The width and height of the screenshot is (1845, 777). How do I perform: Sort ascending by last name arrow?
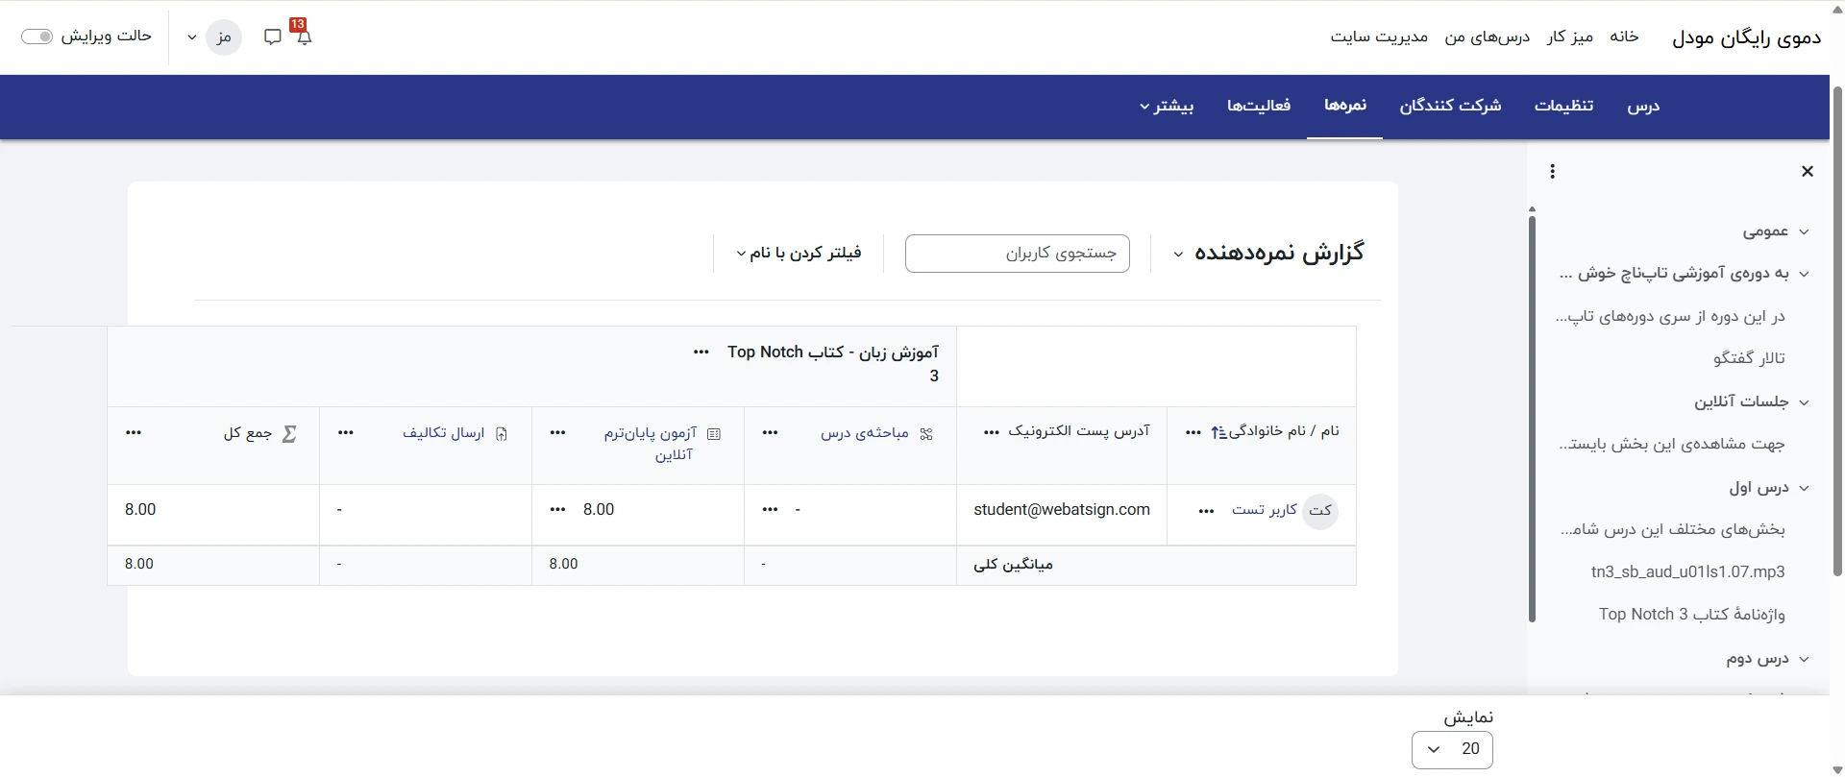(x=1218, y=432)
